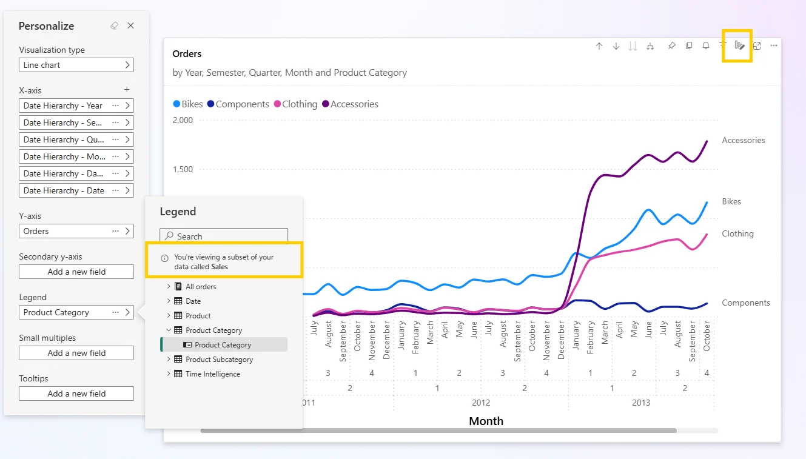Open More options ellipsis on chart
The height and width of the screenshot is (459, 806).
pos(774,46)
